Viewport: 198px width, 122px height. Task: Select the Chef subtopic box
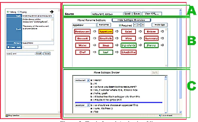click(82, 52)
